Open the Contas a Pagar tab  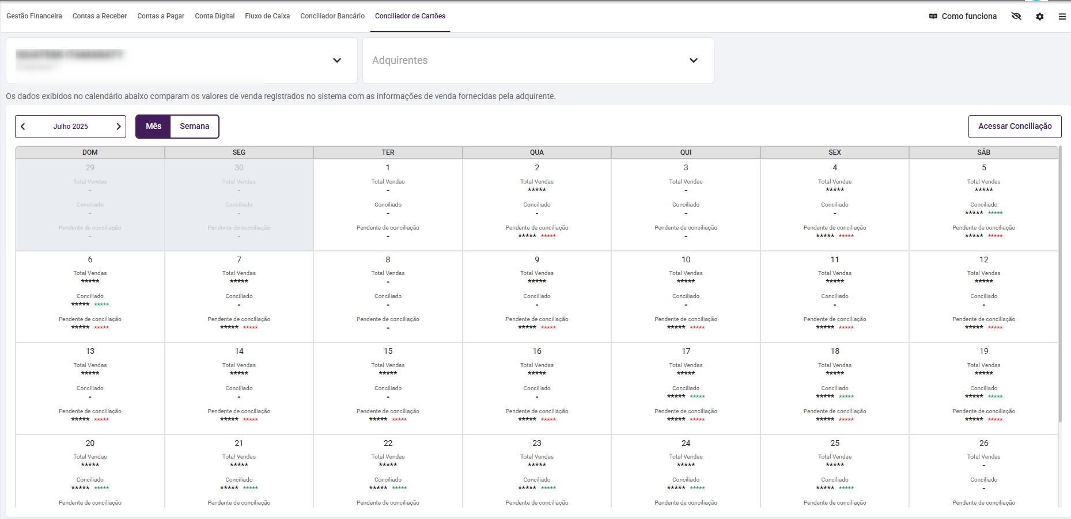(161, 16)
